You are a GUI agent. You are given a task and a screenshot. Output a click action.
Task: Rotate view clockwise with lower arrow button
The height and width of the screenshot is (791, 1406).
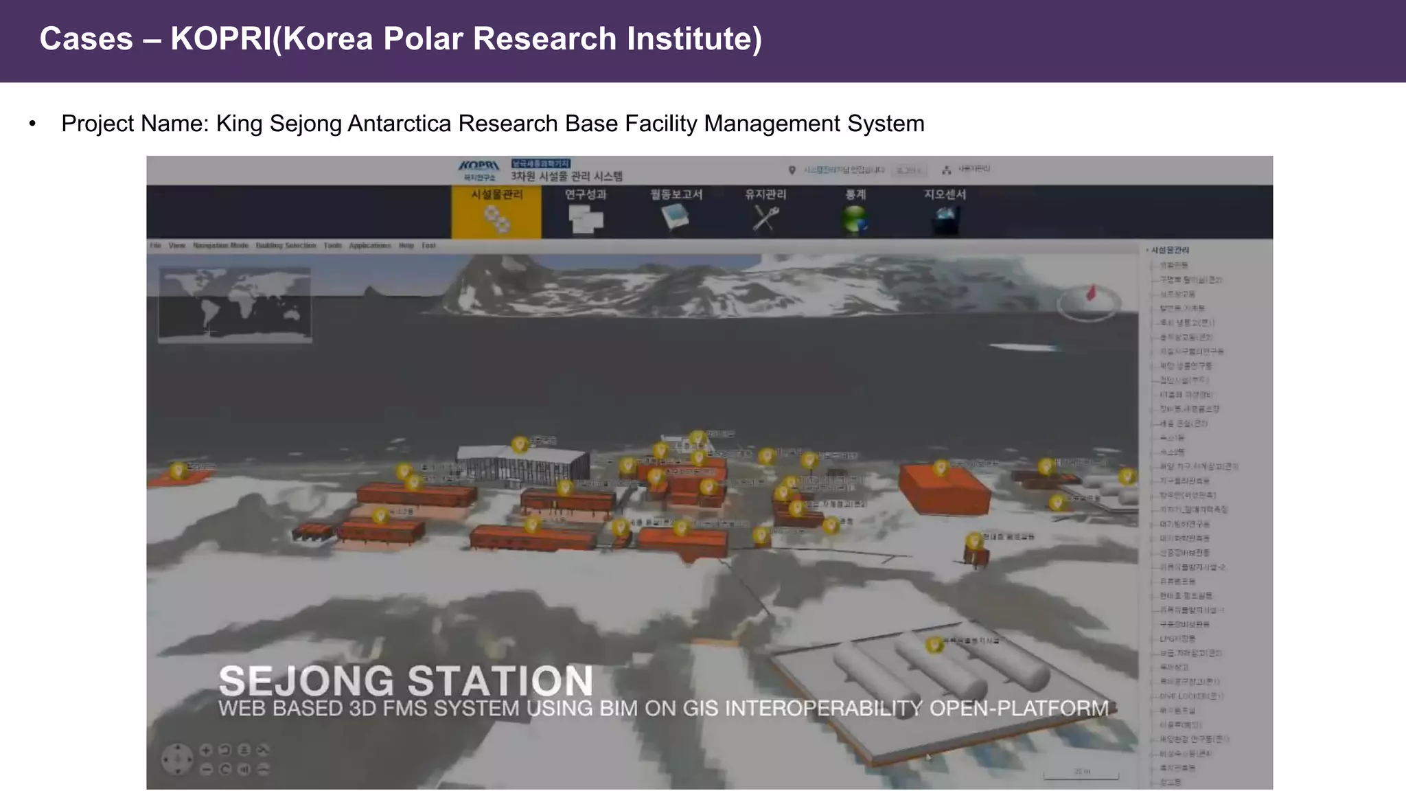pos(225,769)
